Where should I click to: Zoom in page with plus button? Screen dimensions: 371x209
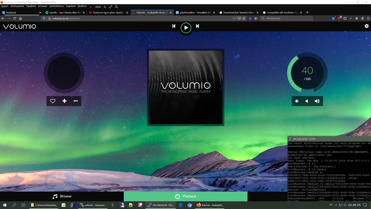pos(105,7)
